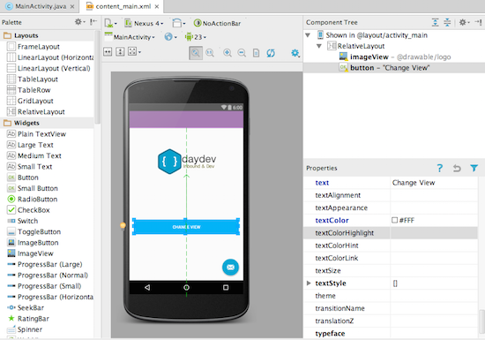Collapse the 'Shown in @layout/activity_main' node
The height and width of the screenshot is (340, 485).
pos(308,35)
